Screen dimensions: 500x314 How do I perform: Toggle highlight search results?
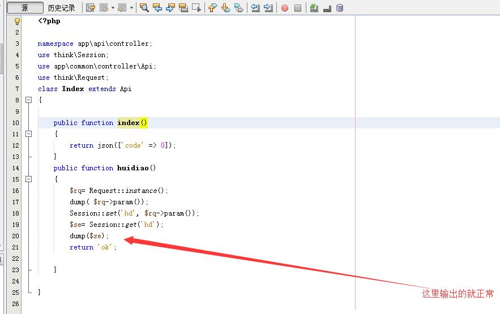point(183,8)
